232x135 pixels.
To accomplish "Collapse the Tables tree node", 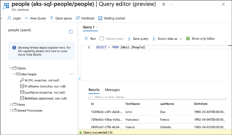I will click(11, 68).
